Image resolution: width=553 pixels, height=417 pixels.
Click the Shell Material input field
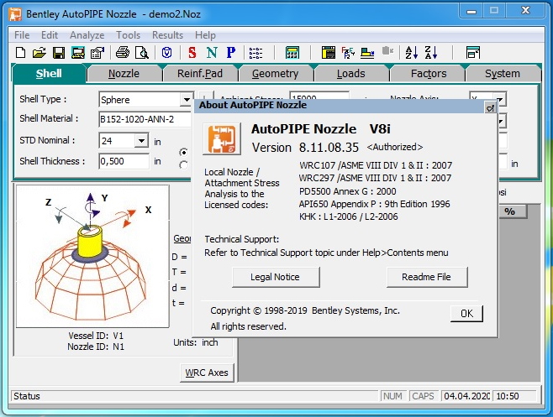point(145,119)
